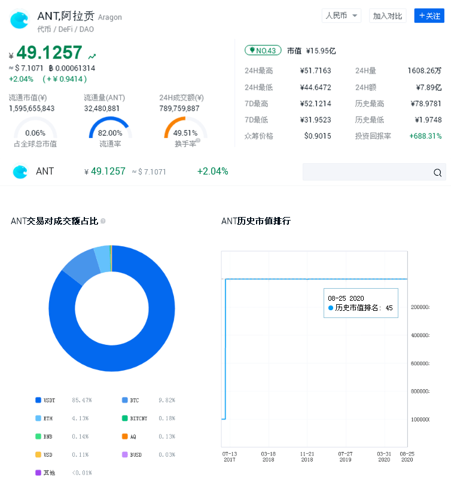Click the 历史市值排名 45 tooltip
The height and width of the screenshot is (486, 451).
point(361,303)
